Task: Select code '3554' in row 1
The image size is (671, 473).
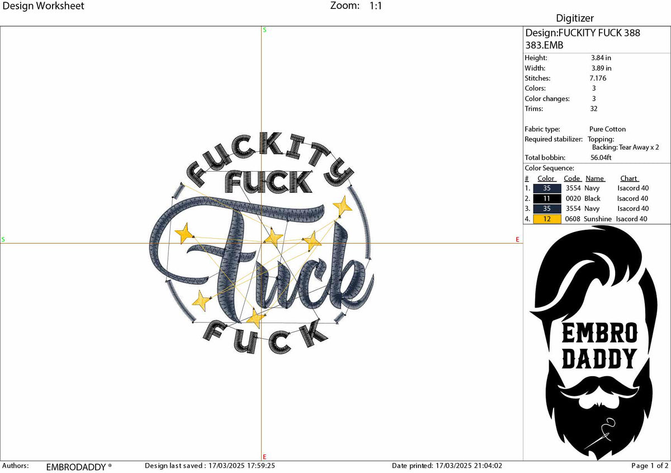Action: point(573,188)
